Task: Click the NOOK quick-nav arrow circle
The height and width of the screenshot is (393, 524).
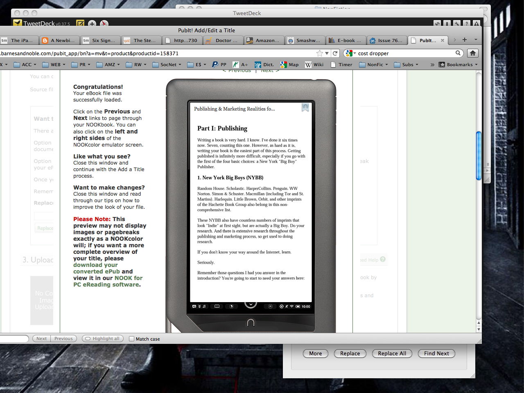Action: (x=251, y=304)
